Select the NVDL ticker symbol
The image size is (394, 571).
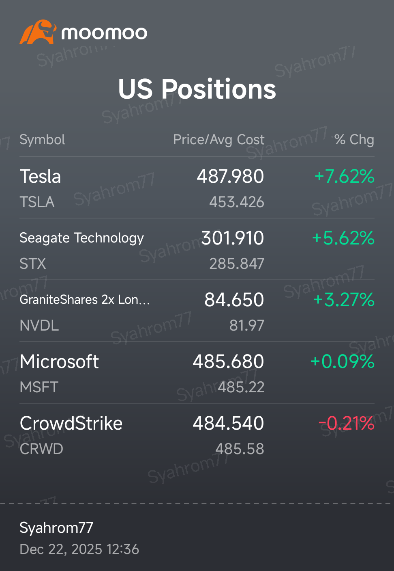(39, 325)
